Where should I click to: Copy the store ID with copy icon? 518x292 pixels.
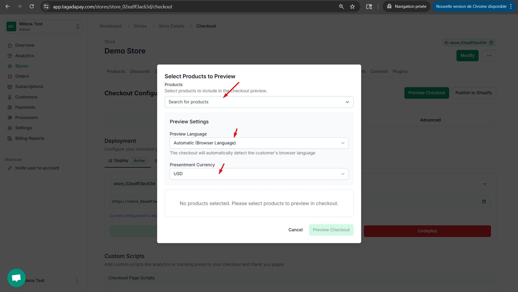[x=491, y=43]
